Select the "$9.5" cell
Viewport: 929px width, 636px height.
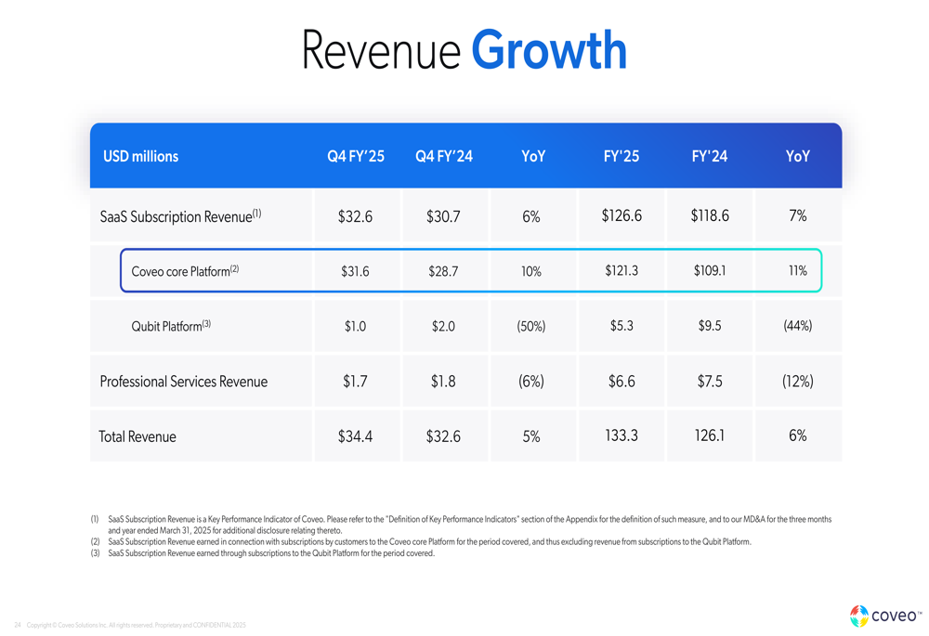click(710, 326)
